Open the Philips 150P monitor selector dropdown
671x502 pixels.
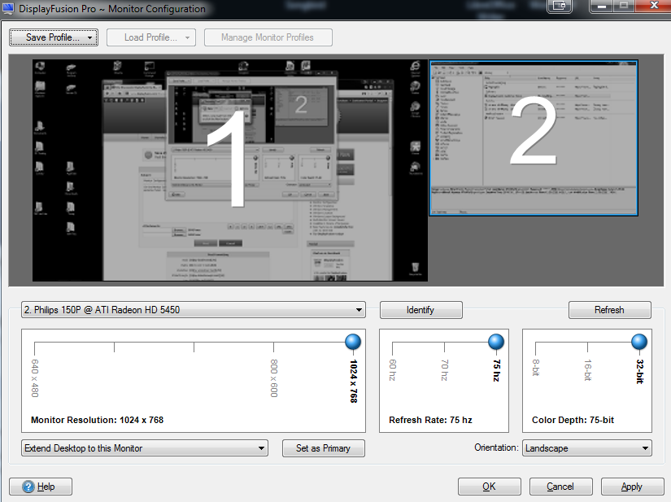(x=193, y=310)
